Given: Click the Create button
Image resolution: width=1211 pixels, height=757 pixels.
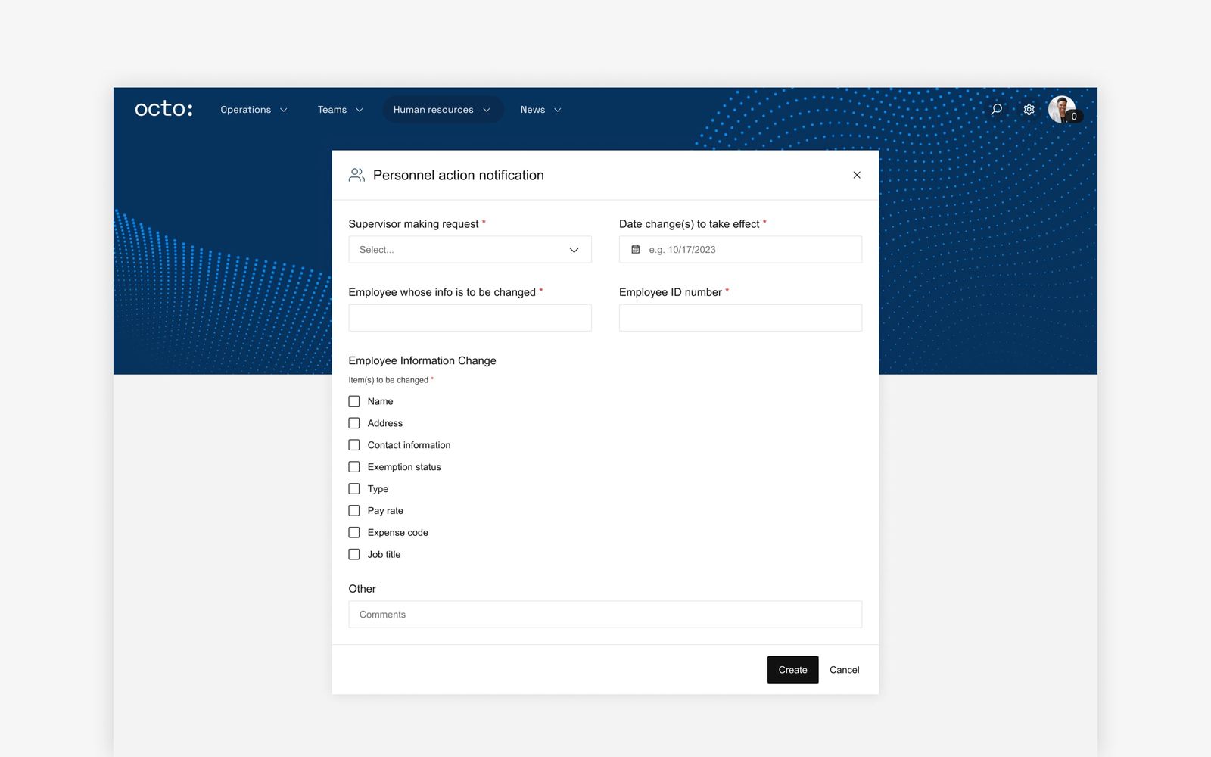Looking at the screenshot, I should coord(792,669).
